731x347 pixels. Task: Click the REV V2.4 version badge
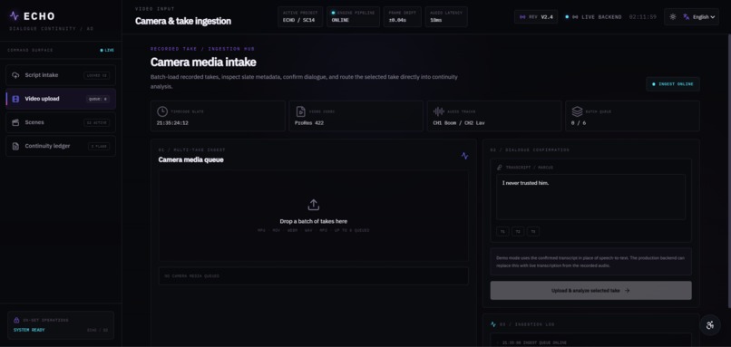coord(536,17)
